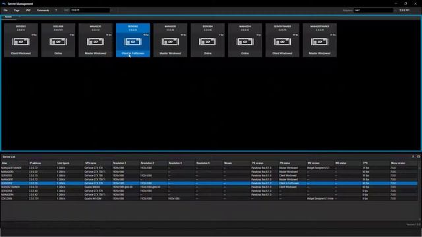The image size is (422, 237).
Task: Click the Server List vertical scrollbar
Action: click(x=419, y=194)
